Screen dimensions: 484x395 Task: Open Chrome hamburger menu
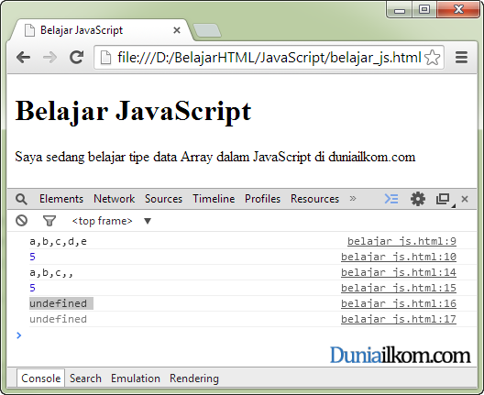click(x=461, y=58)
